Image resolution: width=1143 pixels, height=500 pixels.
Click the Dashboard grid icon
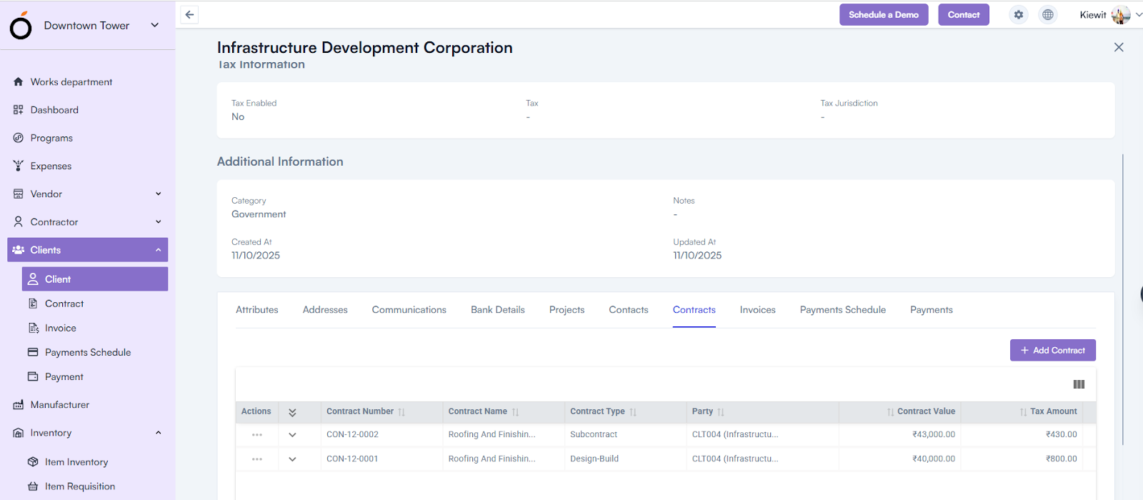click(x=19, y=110)
